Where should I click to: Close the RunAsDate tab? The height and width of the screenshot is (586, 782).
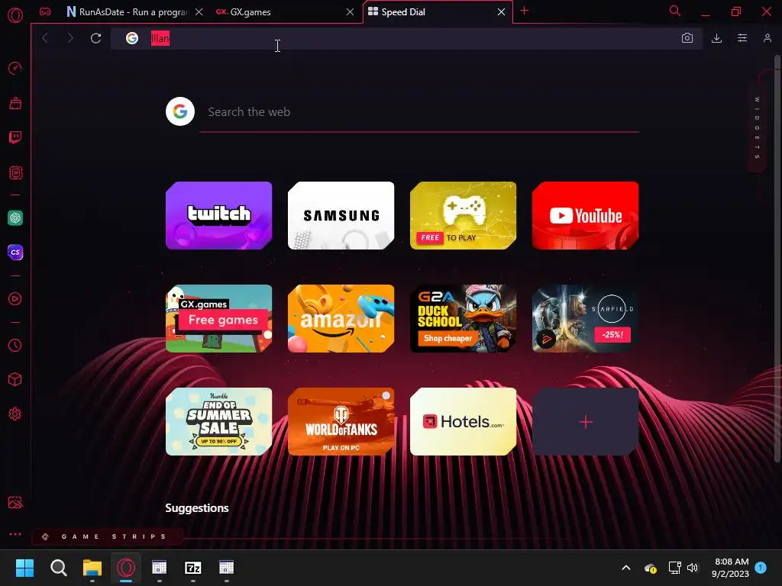click(x=199, y=12)
